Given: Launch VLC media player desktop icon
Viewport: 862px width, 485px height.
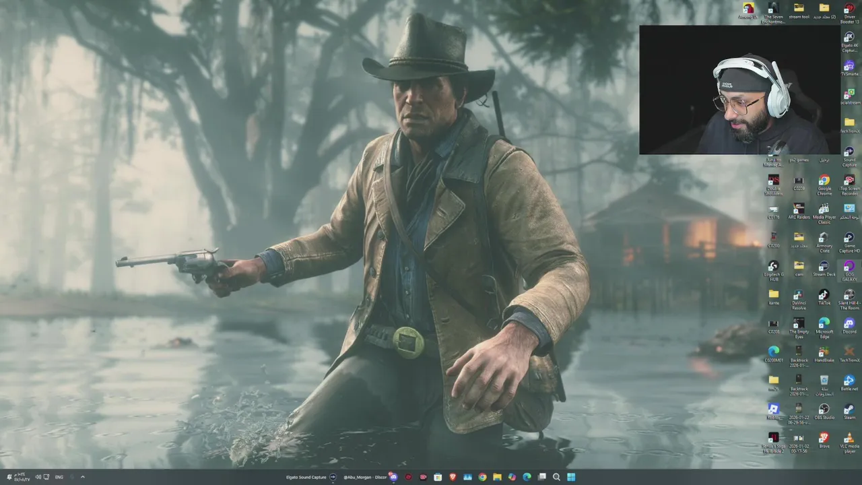Looking at the screenshot, I should (849, 443).
